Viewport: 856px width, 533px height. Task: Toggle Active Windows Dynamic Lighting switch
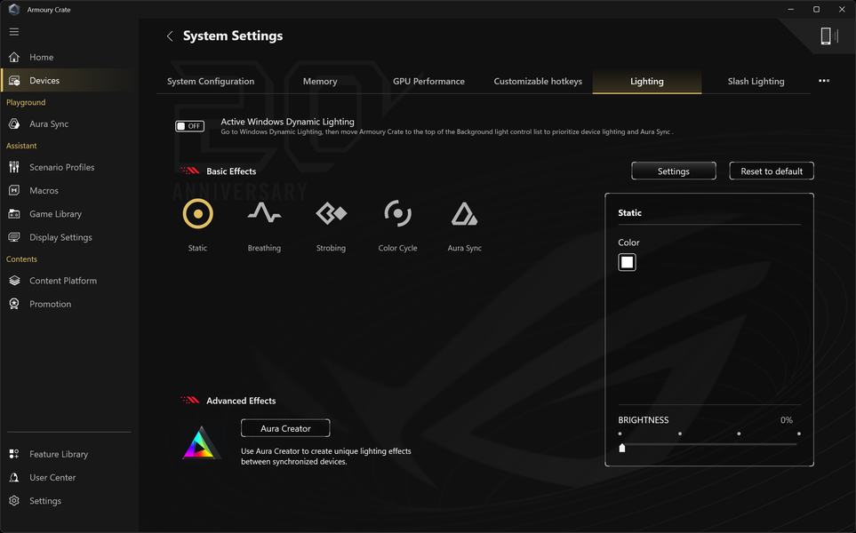pos(189,126)
